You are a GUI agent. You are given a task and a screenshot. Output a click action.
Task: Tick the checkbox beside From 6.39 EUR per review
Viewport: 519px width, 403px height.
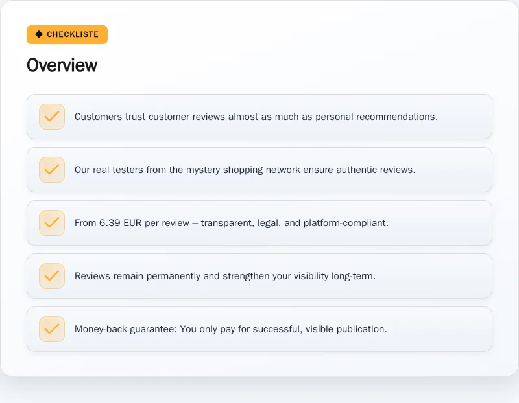52,223
